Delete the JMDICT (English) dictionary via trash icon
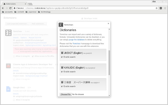The width and height of the screenshot is (168, 105). [62, 53]
